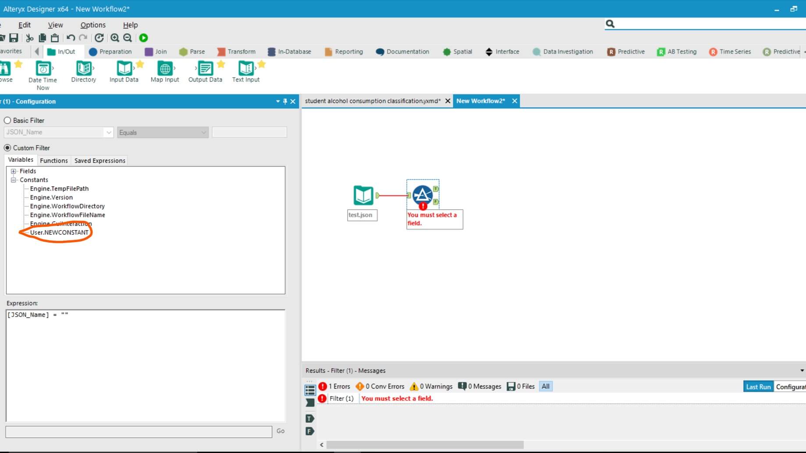This screenshot has width=806, height=453.
Task: Undo the last action
Action: [x=71, y=38]
